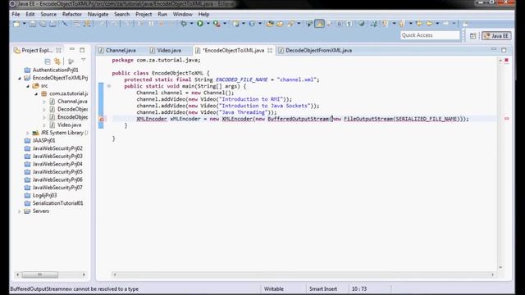The height and width of the screenshot is (295, 525).
Task: Switch to the Video.java editor tab
Action: (166, 51)
